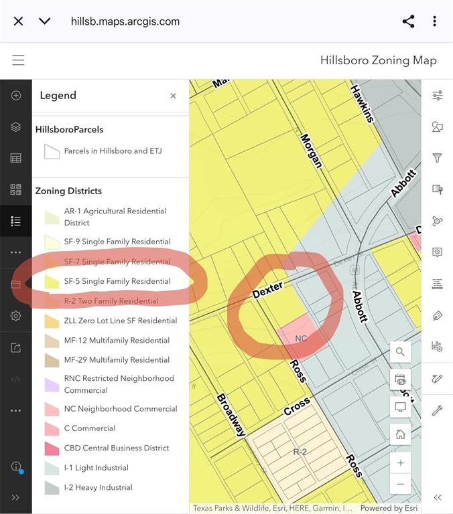Open the Filter funnel tool
The height and width of the screenshot is (514, 453).
[437, 158]
